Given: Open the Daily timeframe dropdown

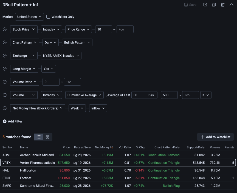Looking at the screenshot, I should coord(50,42).
